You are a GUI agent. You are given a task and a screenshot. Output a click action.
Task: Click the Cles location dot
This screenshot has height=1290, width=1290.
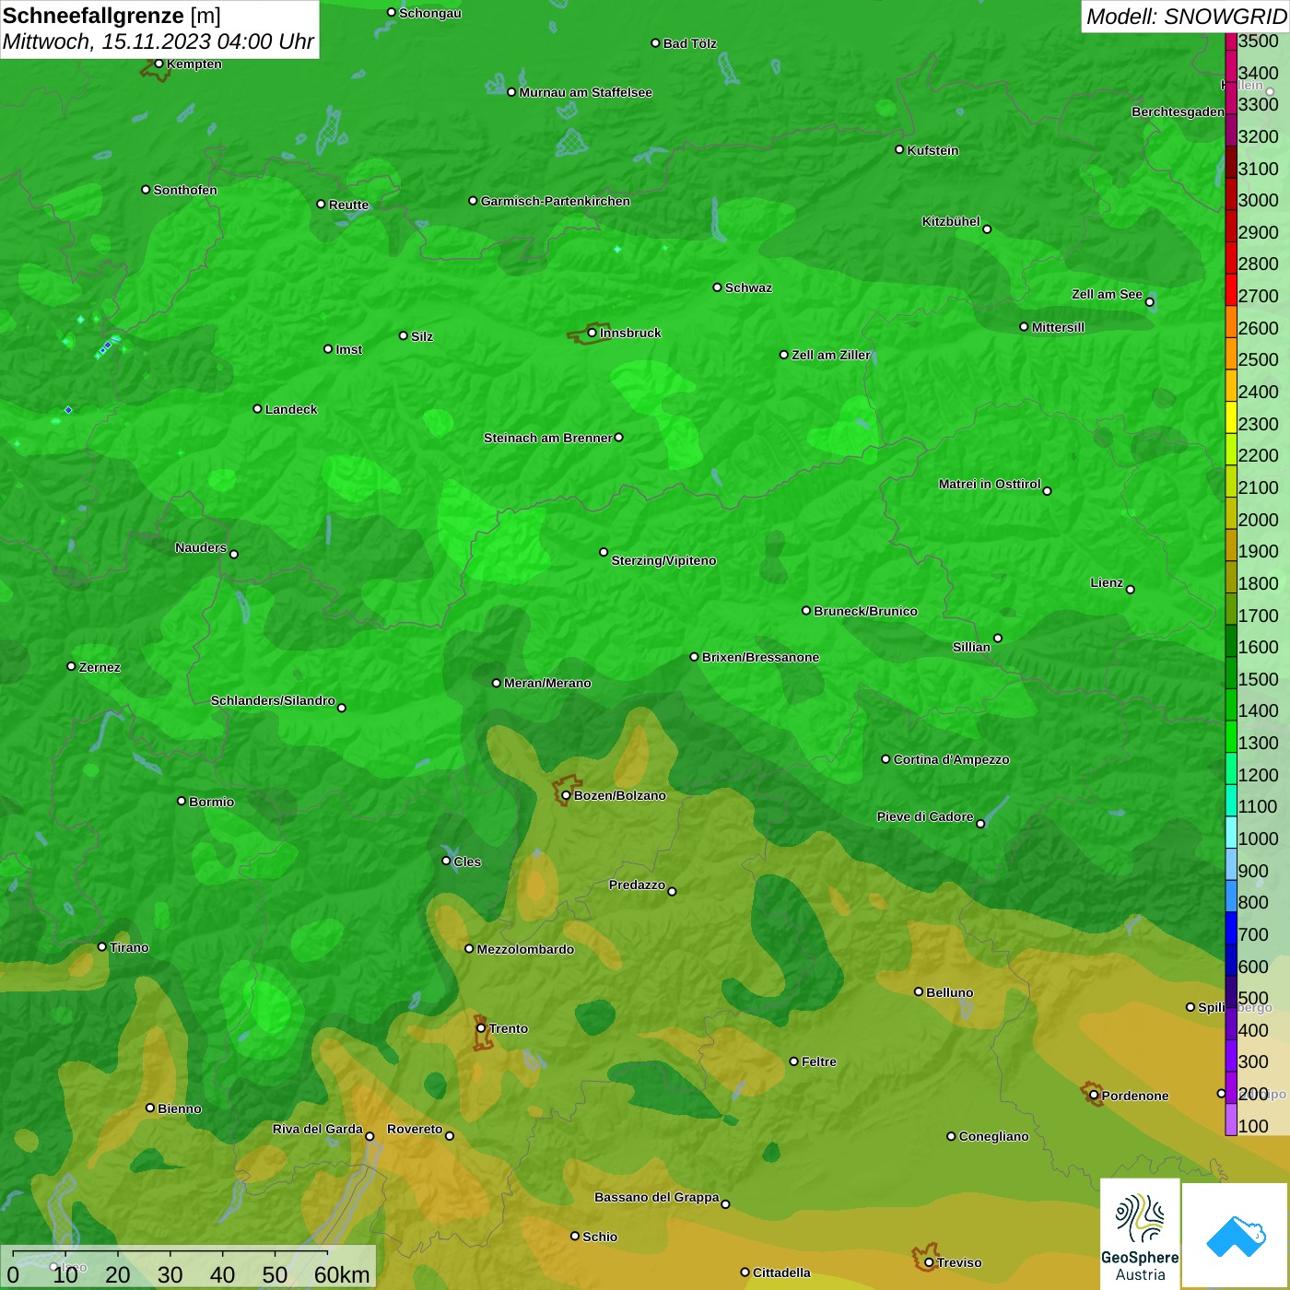coord(446,861)
